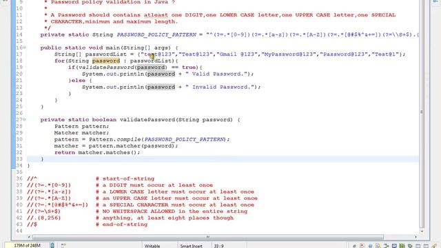Click the horizontal scrollbar thumb

point(208,237)
